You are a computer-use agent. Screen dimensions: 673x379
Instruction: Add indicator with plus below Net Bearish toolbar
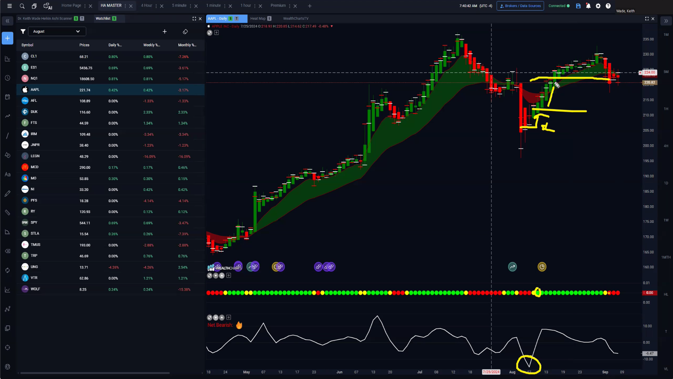pos(229,317)
